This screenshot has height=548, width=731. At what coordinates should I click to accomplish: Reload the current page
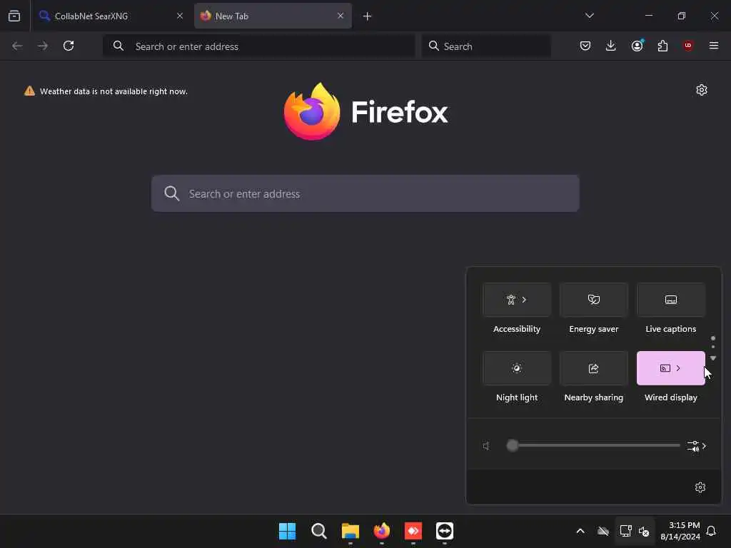pos(69,46)
